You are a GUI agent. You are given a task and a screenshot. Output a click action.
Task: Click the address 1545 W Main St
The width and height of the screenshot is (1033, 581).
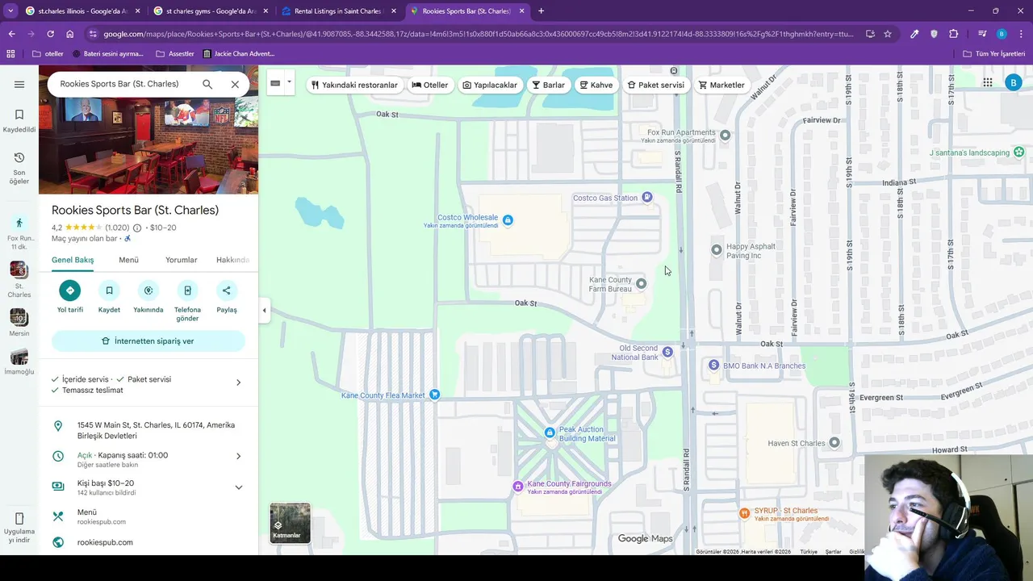point(156,430)
